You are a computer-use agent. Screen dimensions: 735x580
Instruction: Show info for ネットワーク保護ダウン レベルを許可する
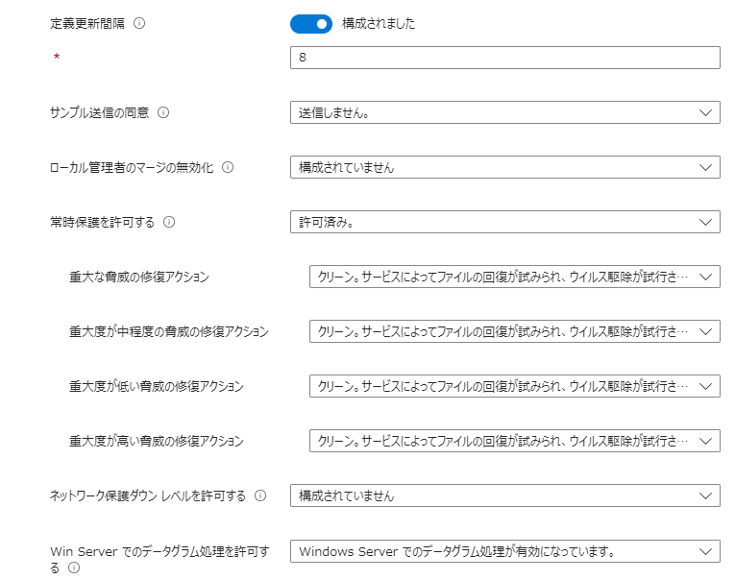260,496
